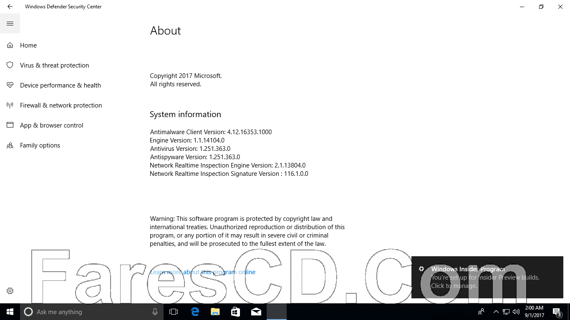Open Family options page
The width and height of the screenshot is (570, 320).
coord(40,145)
